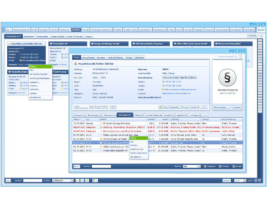
Task: Click the Suchen field in activities footer
Action: [x=101, y=167]
